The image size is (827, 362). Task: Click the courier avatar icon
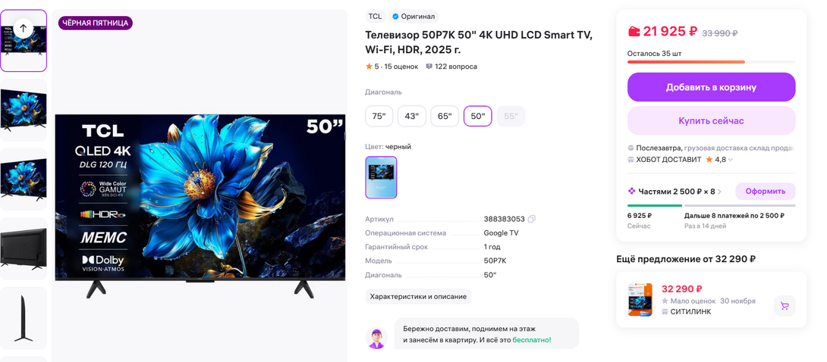coord(376,339)
